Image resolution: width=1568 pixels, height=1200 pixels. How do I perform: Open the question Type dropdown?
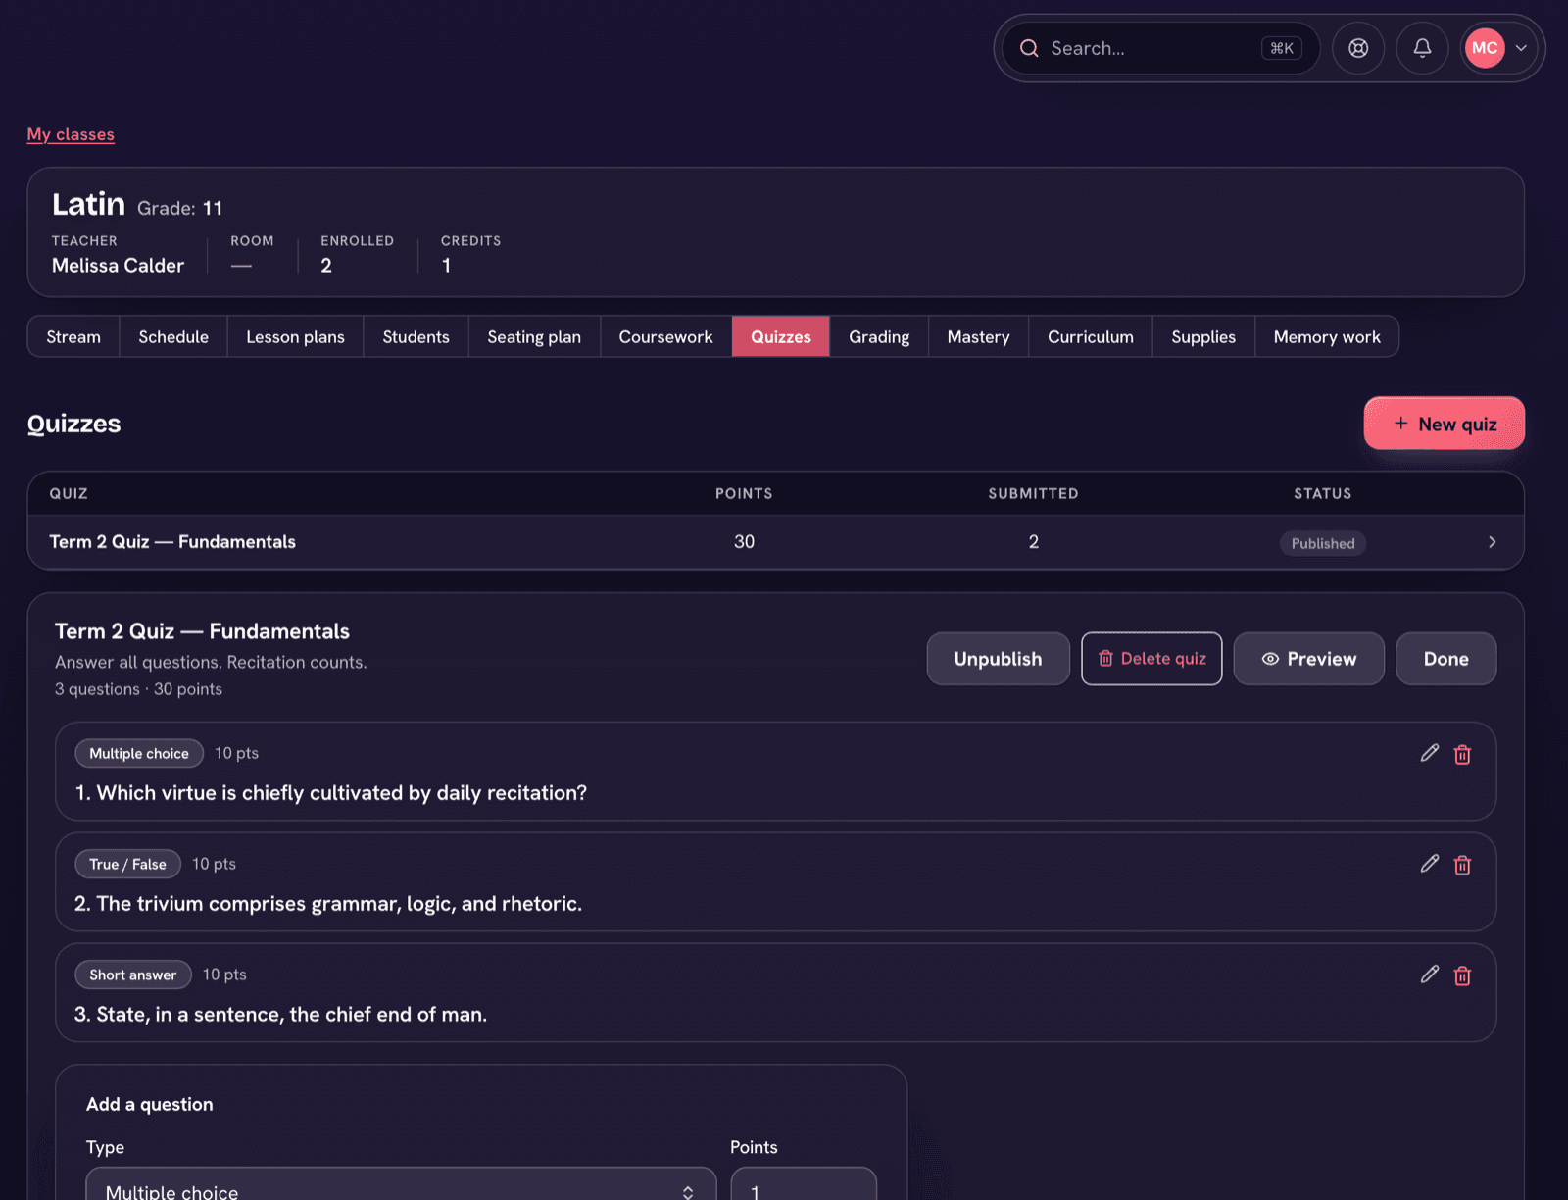(x=401, y=1183)
